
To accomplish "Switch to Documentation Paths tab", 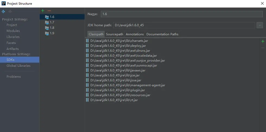I will pos(162,34).
